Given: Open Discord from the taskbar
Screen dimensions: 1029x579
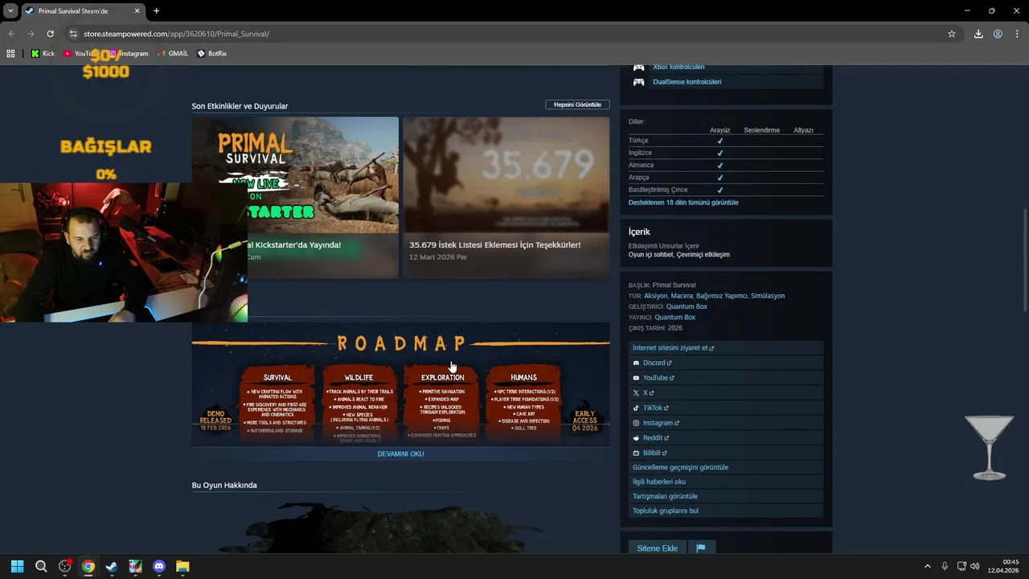Looking at the screenshot, I should pos(159,566).
